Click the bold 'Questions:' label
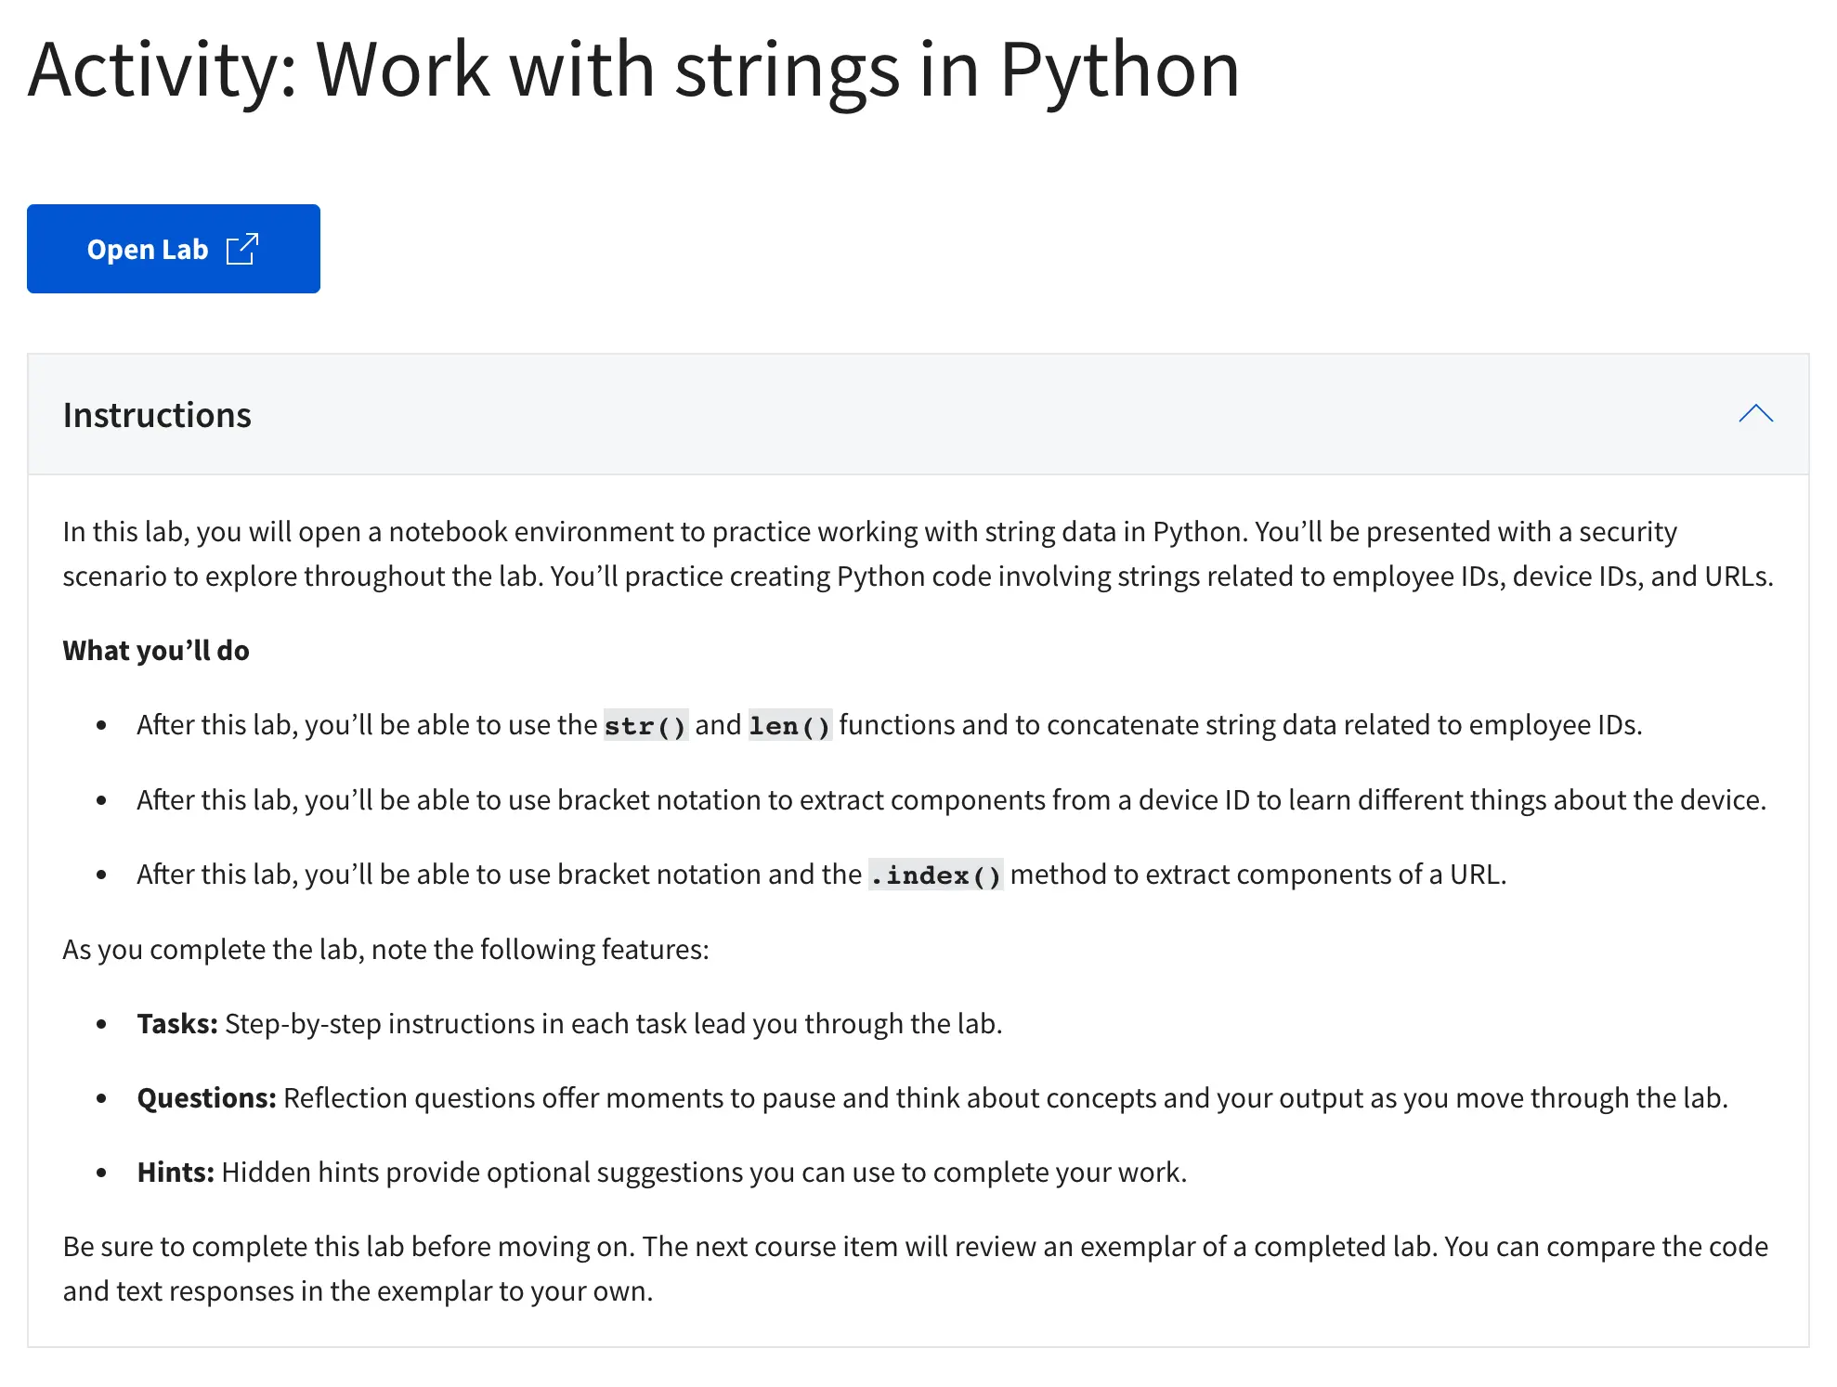1837x1387 pixels. [206, 1098]
